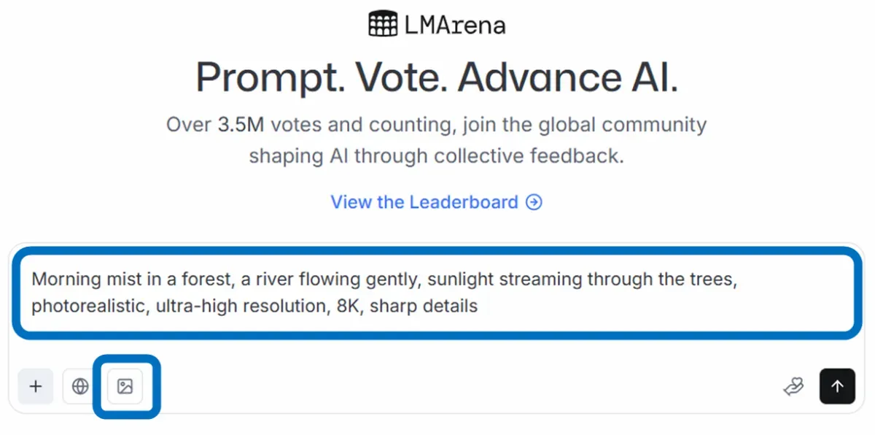Focus the prompt text input box
This screenshot has height=435, width=875.
[x=437, y=293]
